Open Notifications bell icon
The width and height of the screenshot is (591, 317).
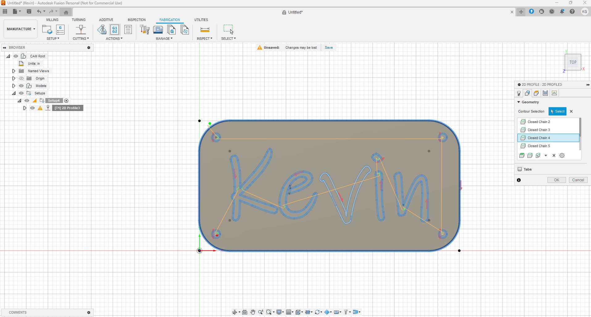(x=562, y=11)
